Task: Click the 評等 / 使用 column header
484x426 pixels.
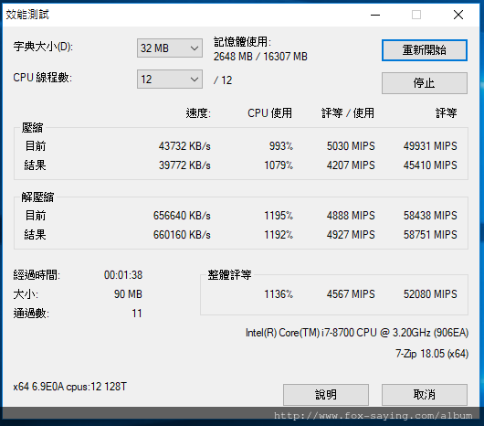Action: pyautogui.click(x=348, y=113)
